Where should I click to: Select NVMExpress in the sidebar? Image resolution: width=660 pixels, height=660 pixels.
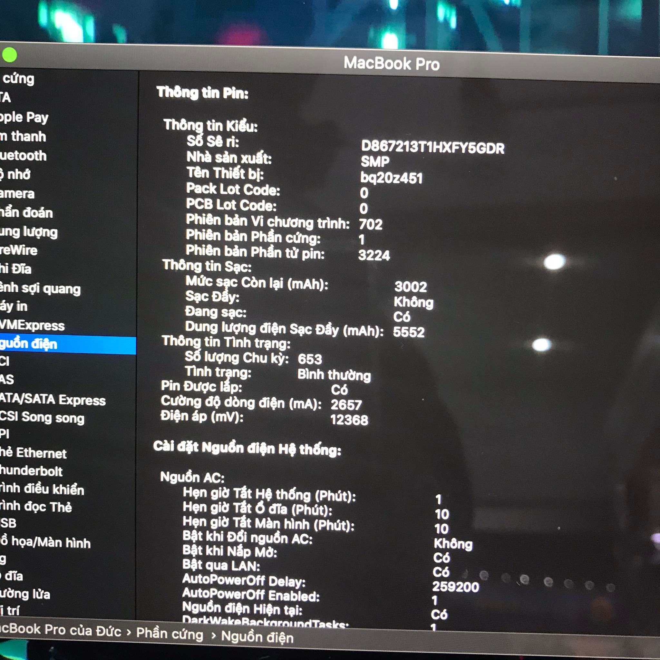pos(32,325)
